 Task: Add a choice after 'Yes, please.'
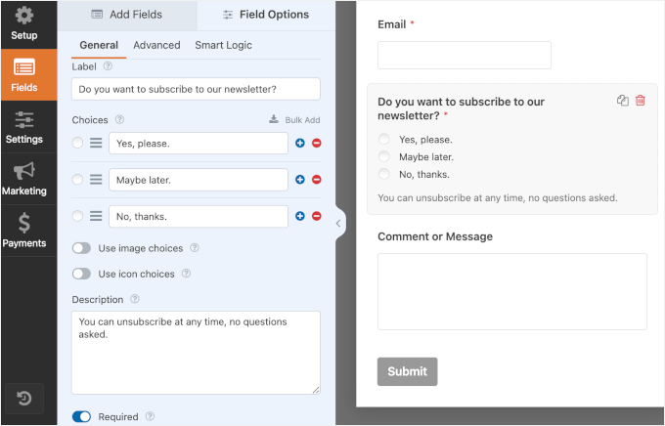(x=300, y=144)
